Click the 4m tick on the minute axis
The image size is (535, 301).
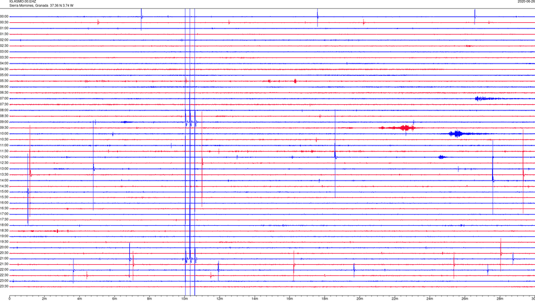coord(80,299)
